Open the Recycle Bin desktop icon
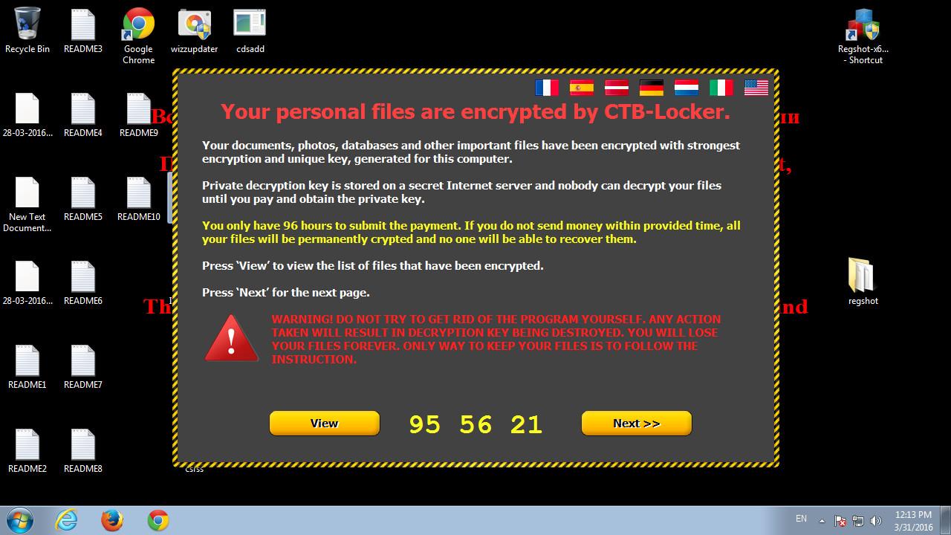951x535 pixels. pos(27,30)
